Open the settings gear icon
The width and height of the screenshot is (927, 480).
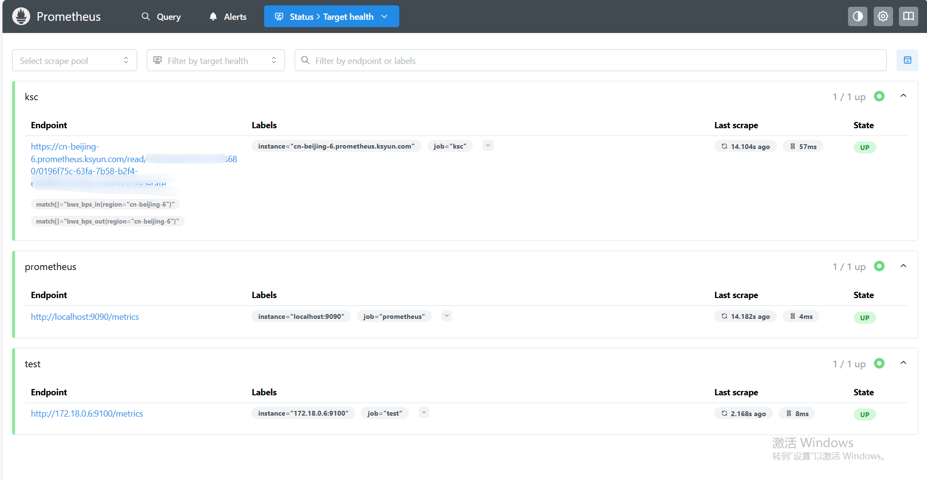click(883, 16)
